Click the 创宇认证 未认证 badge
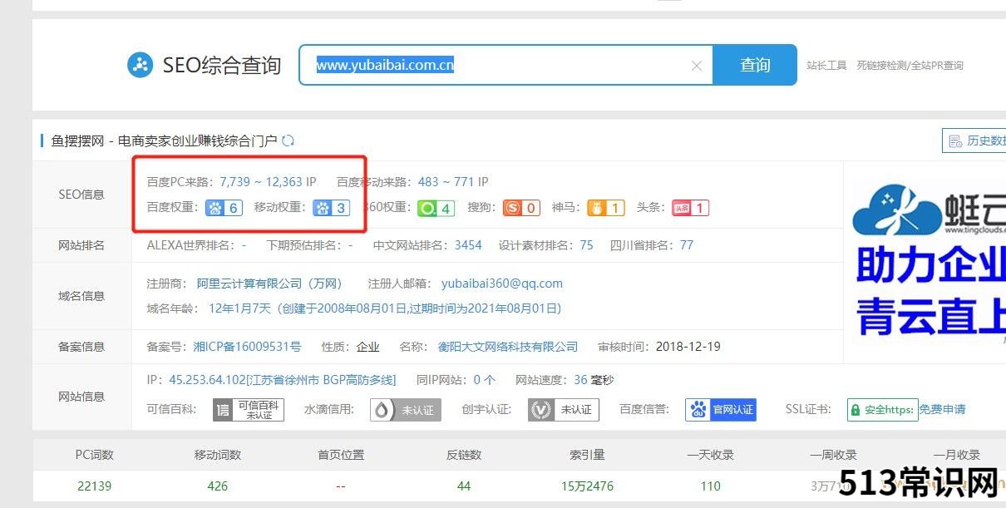 [564, 410]
